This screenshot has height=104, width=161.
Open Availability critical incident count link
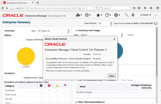point(49,90)
